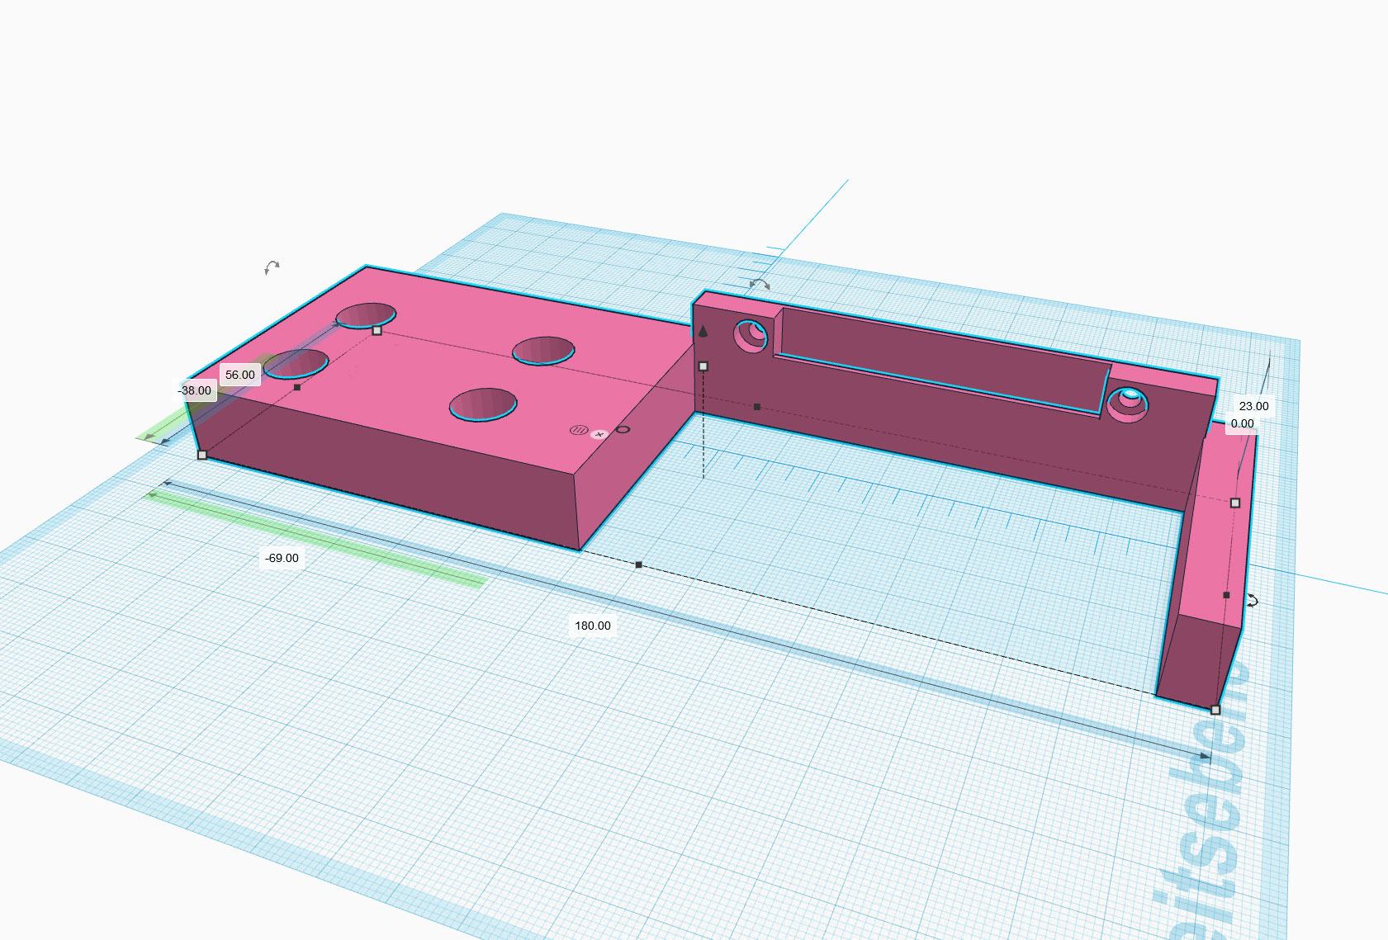Click the black cone lift handle
1388x940 pixels.
pos(703,332)
